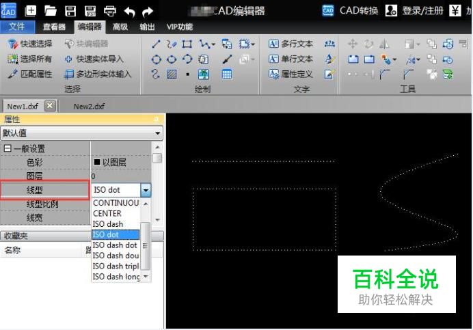This screenshot has height=330, width=473.
Task: Click the Mirror tool icon
Action: 383,44
